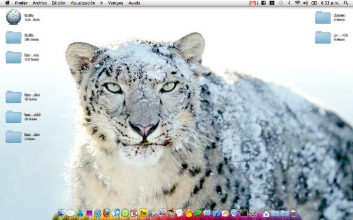Image resolution: width=353 pixels, height=220 pixels.
Task: Open the Bluetooth status menu
Action: (x=289, y=3)
